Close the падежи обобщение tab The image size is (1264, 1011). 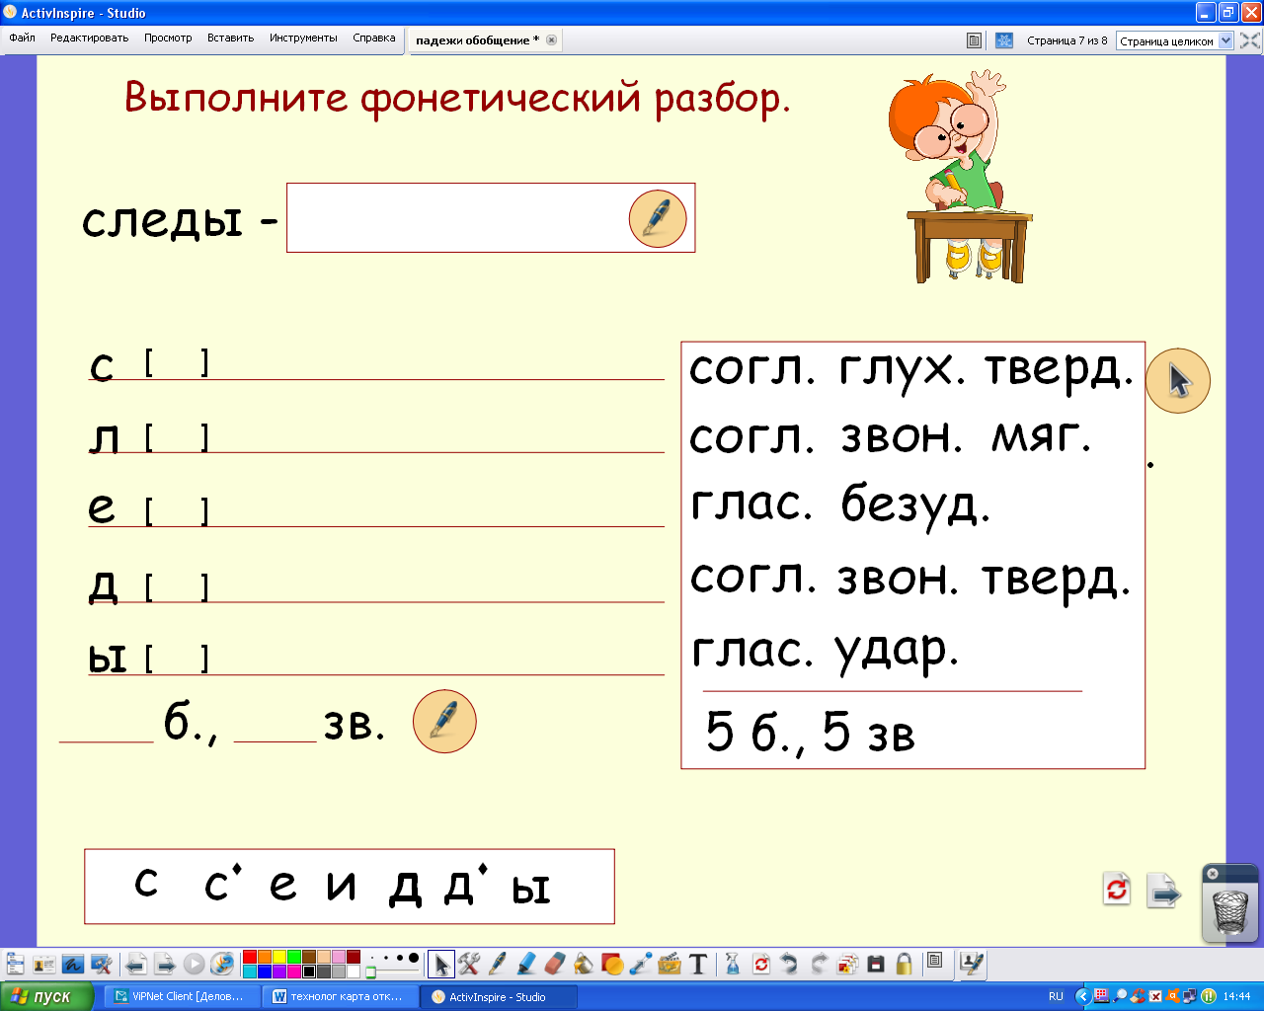click(x=551, y=40)
